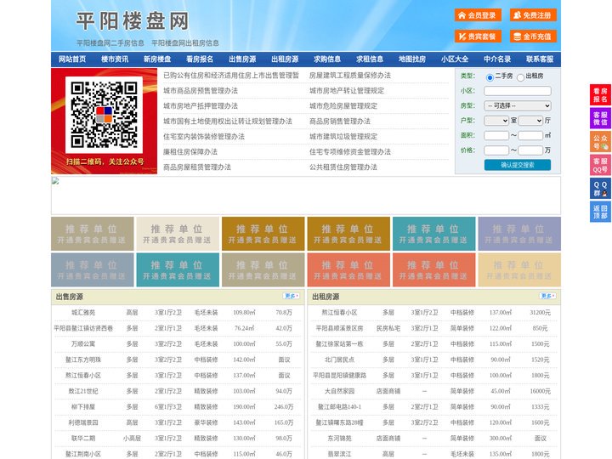612x459 pixels.
Task: Click top-row purple 推荐单位 tile
Action: pyautogui.click(x=519, y=234)
